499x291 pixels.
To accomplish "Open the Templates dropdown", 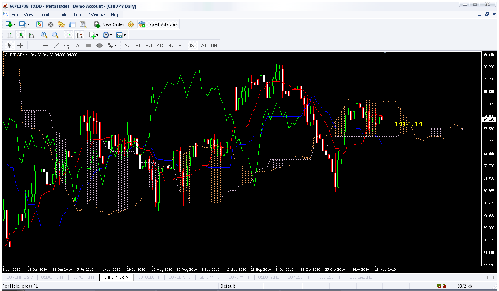I will click(x=121, y=35).
